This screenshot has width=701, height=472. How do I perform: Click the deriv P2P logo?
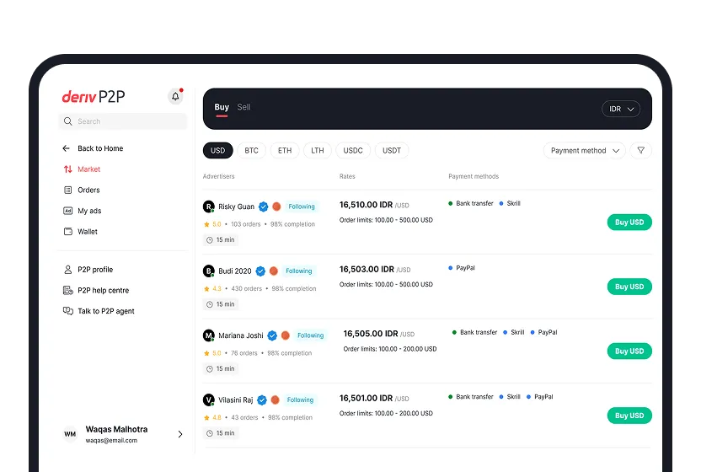pos(94,97)
